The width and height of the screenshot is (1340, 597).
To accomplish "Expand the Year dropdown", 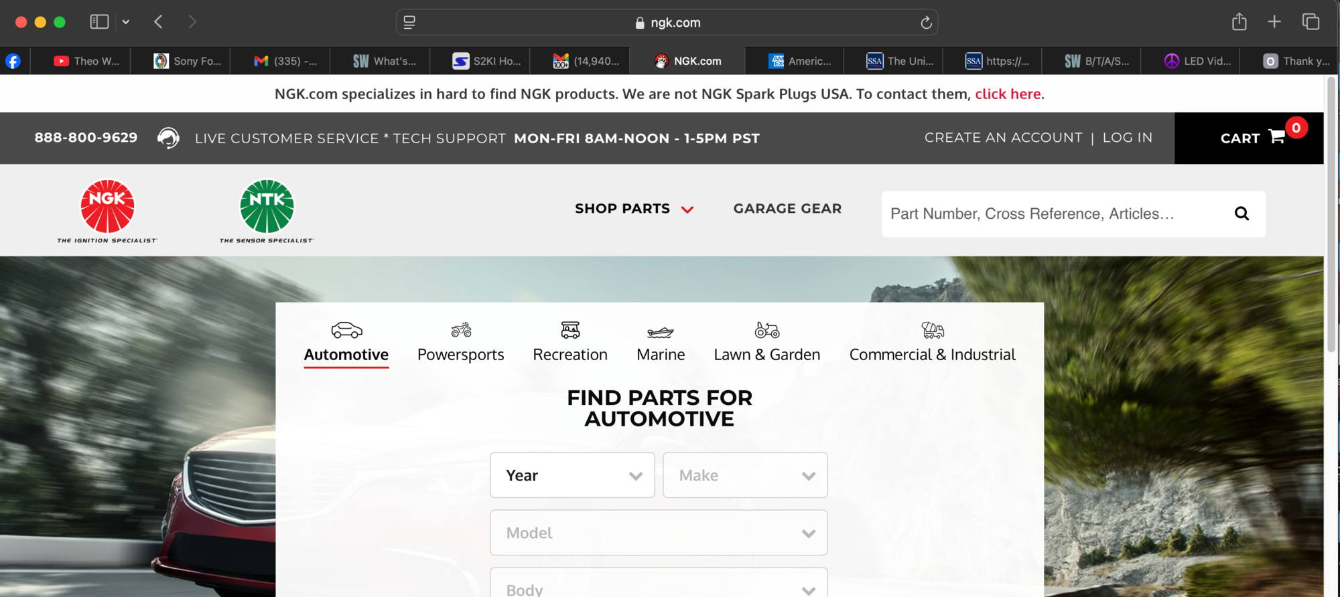I will click(x=572, y=475).
